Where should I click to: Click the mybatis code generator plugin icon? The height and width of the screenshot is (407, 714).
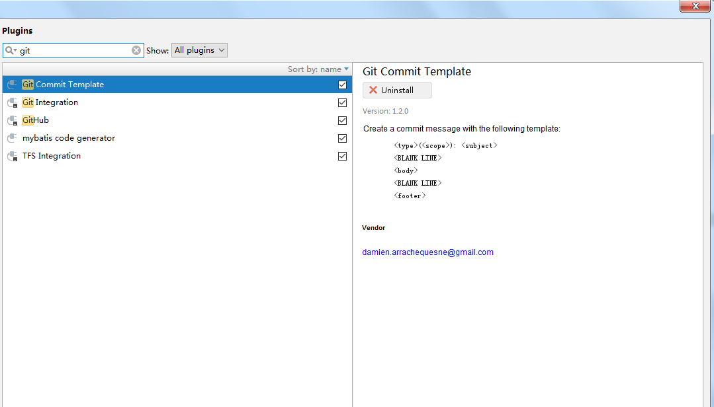pos(12,138)
